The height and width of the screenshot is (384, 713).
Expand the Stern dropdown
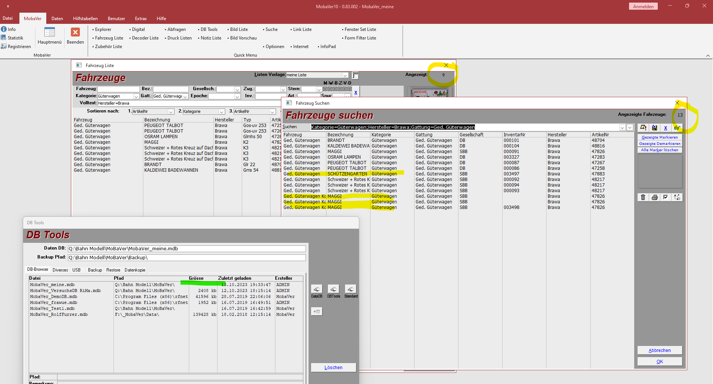pyautogui.click(x=319, y=89)
